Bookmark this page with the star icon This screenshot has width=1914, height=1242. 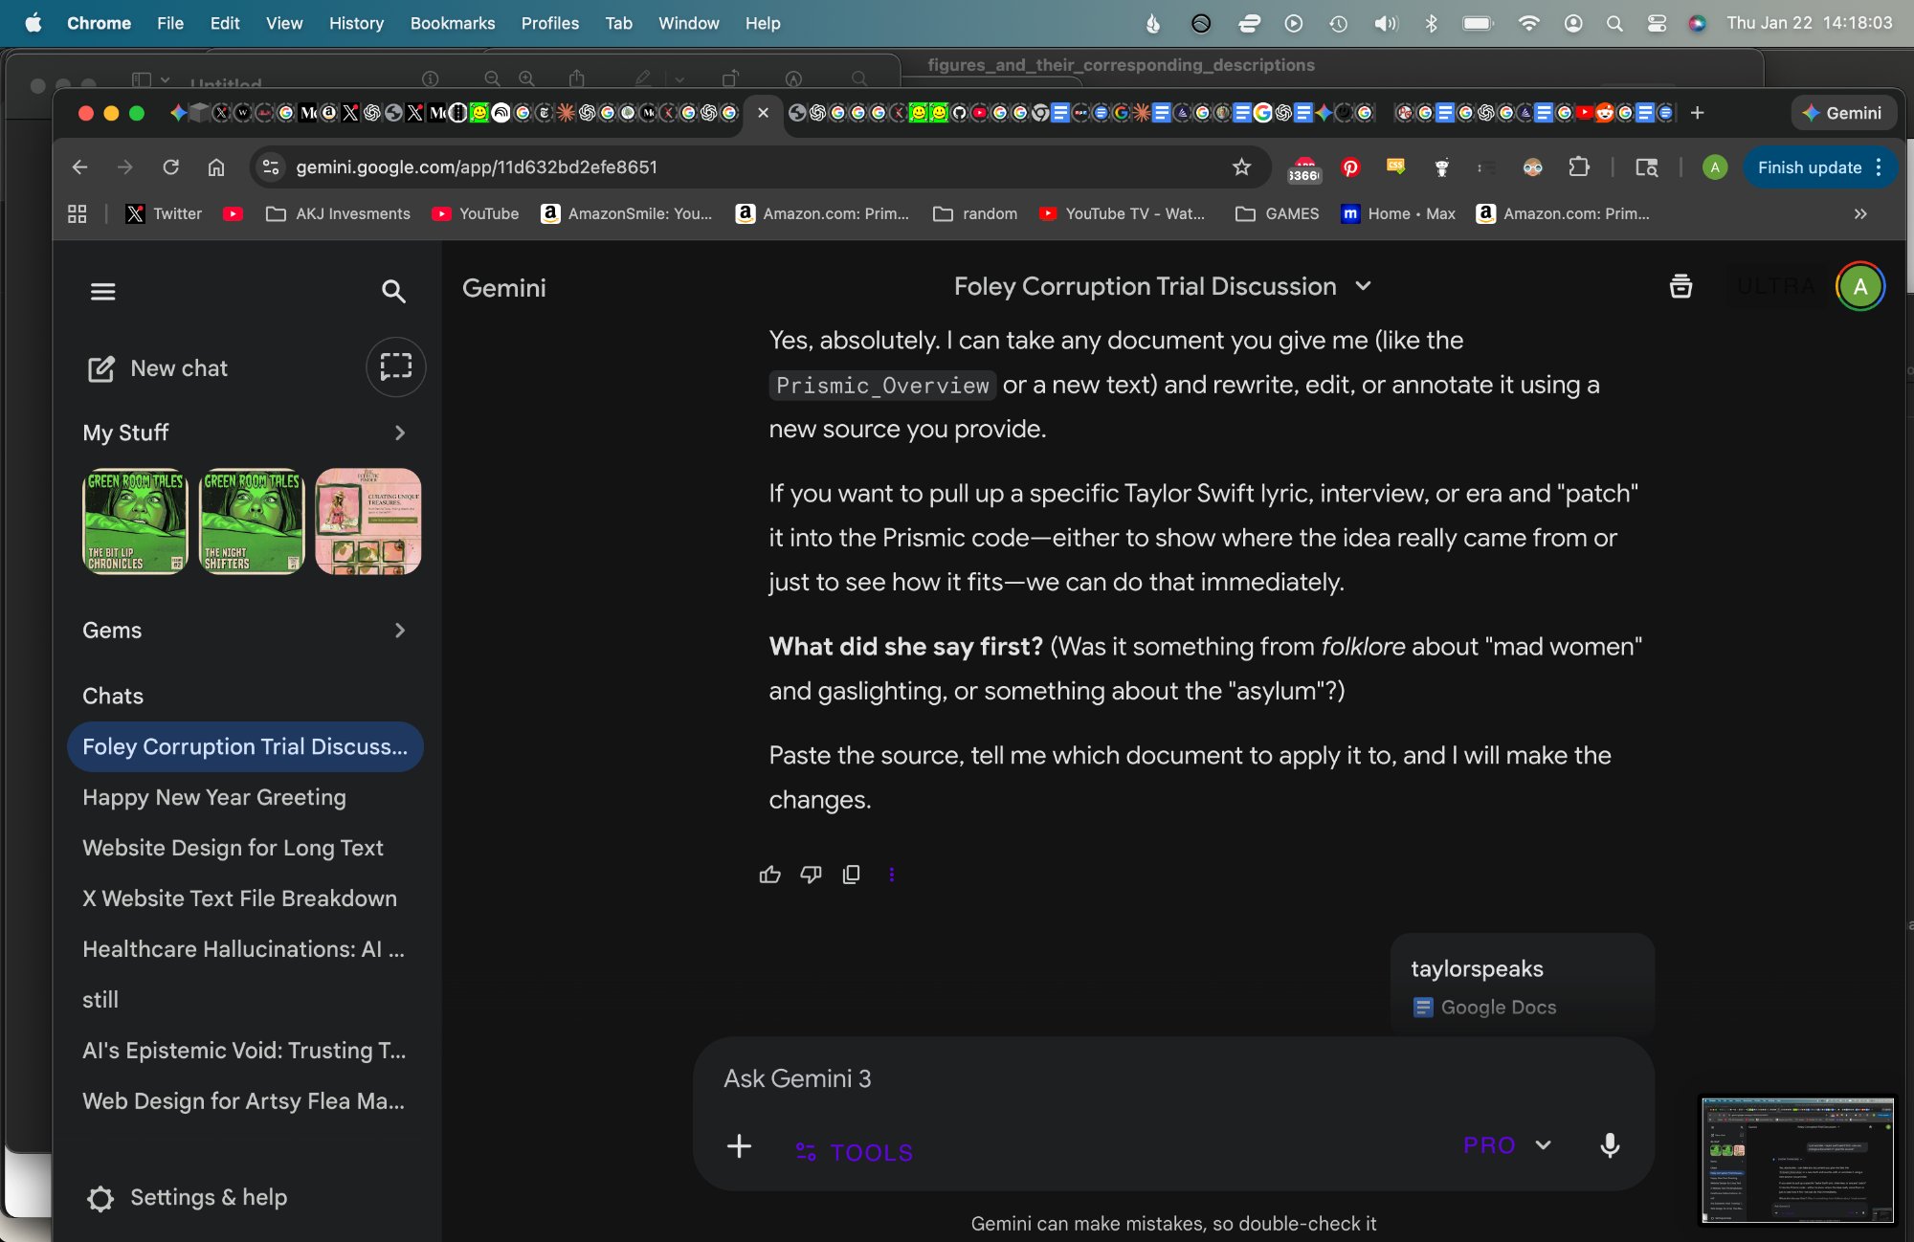pyautogui.click(x=1241, y=167)
